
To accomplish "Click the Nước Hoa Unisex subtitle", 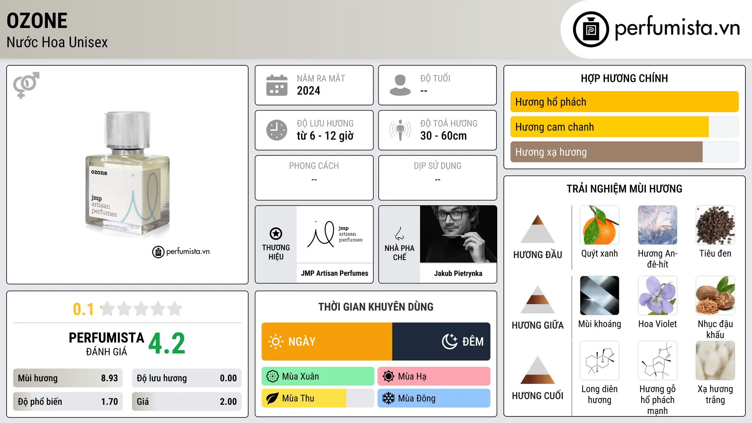I will pyautogui.click(x=57, y=42).
